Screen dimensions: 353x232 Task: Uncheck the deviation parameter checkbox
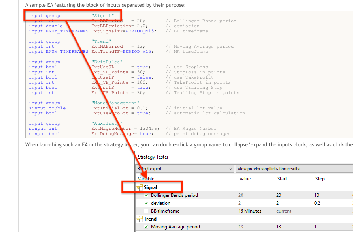(x=146, y=203)
